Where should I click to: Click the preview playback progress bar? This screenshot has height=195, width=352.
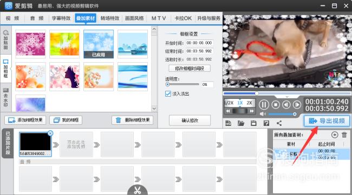click(287, 93)
